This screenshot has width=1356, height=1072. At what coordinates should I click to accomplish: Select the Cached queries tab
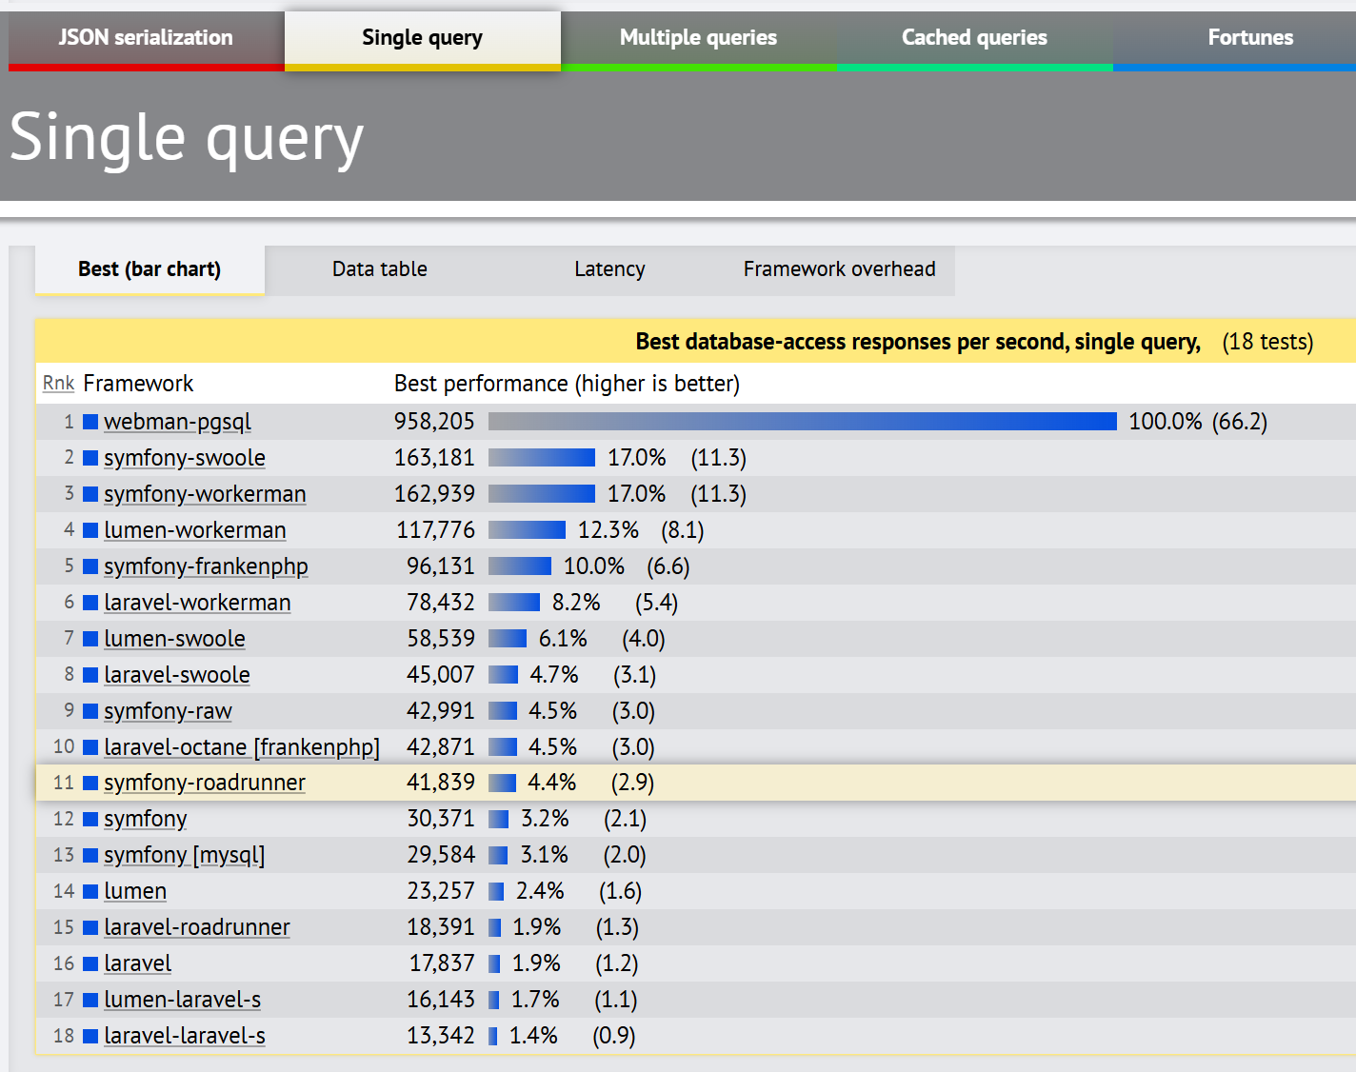[x=974, y=38]
